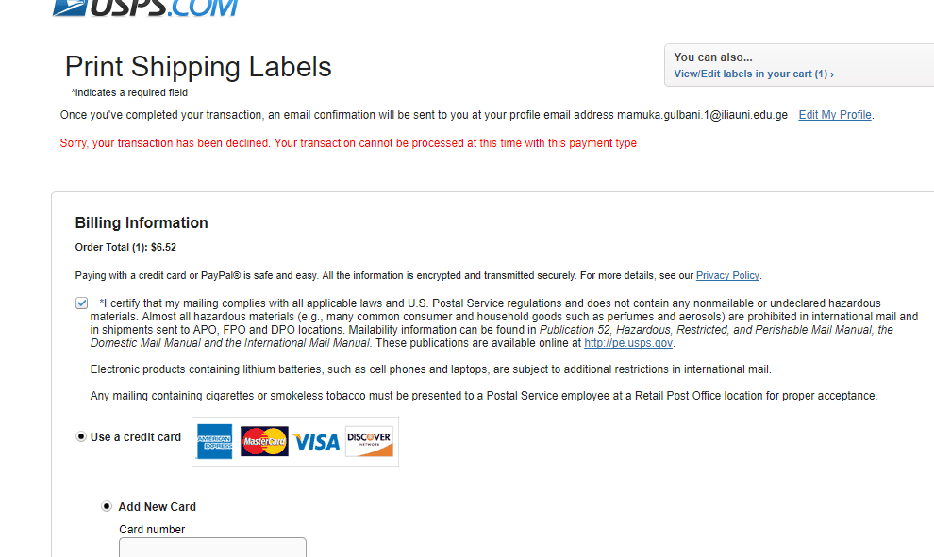934x557 pixels.
Task: Open the Privacy Policy link
Action: [x=726, y=274]
